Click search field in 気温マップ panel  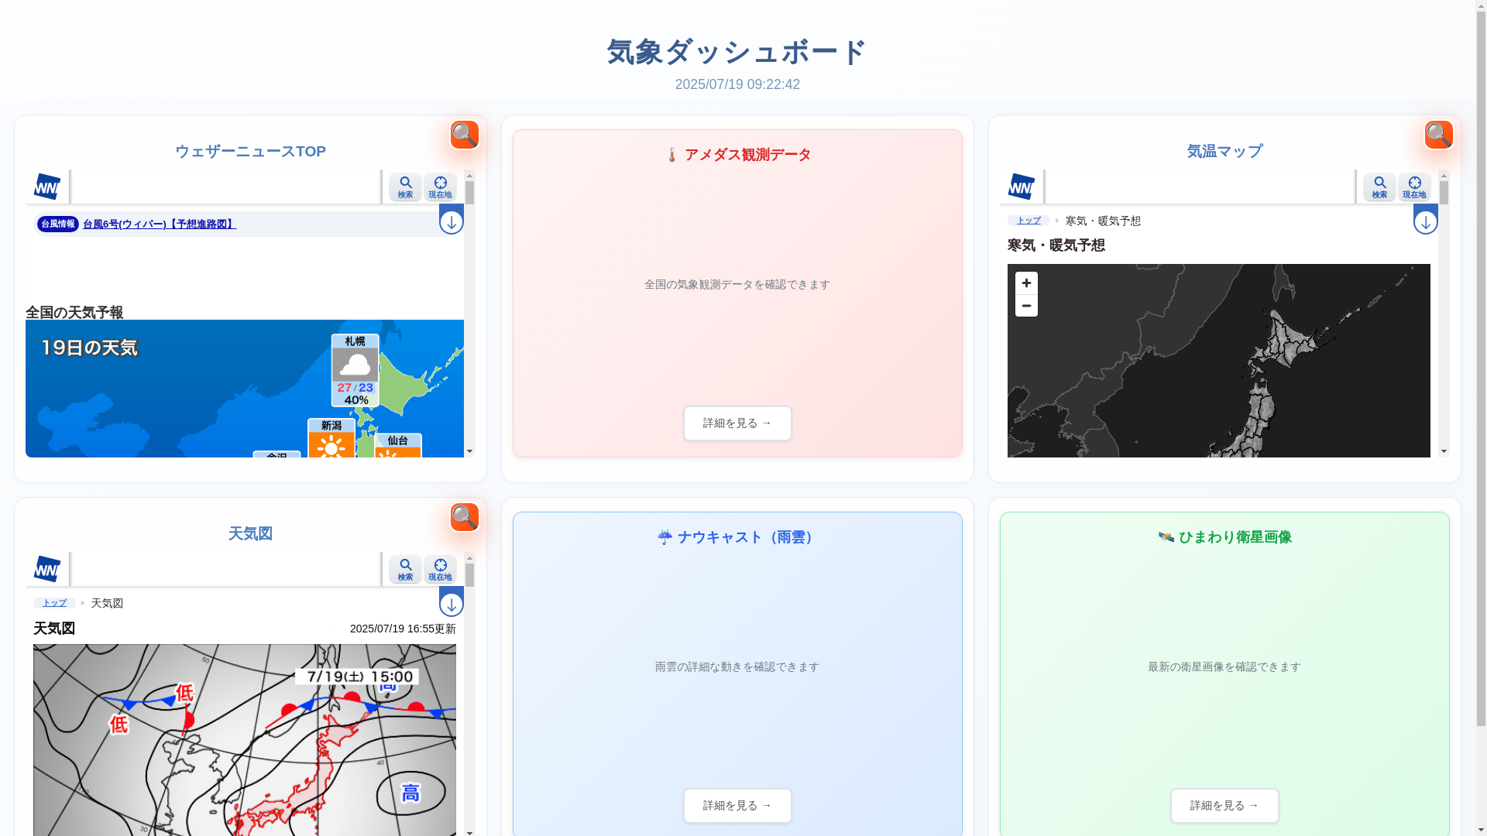(1200, 187)
